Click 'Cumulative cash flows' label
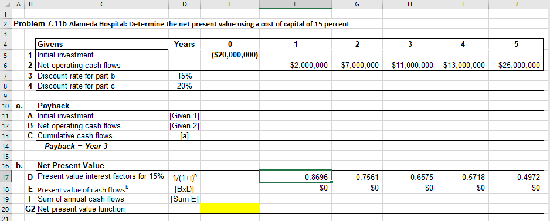Viewport: 550px width, 221px height. click(75, 135)
